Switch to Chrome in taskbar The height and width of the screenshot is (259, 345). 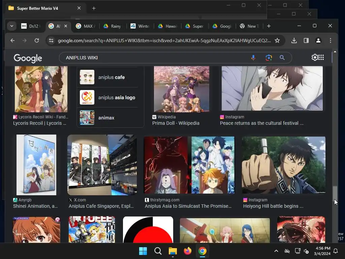(202, 251)
